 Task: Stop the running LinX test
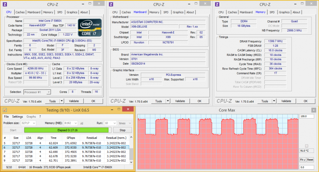pos(122,130)
